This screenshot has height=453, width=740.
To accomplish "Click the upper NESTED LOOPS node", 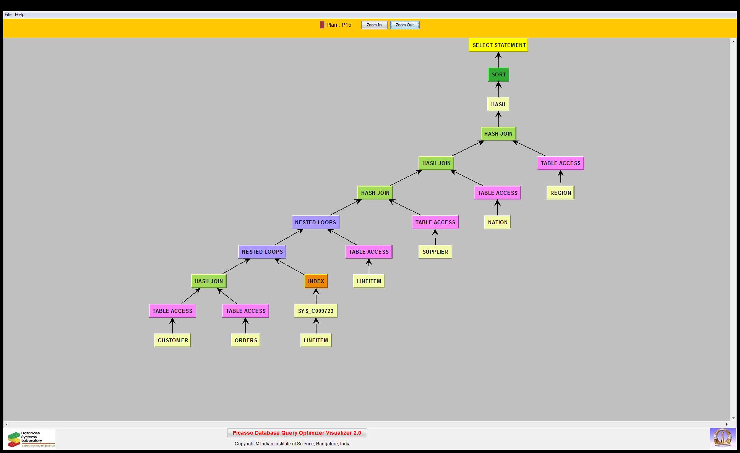I will (x=315, y=222).
